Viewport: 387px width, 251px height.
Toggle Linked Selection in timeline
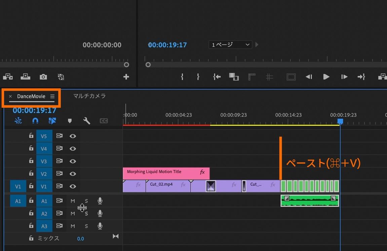52,121
